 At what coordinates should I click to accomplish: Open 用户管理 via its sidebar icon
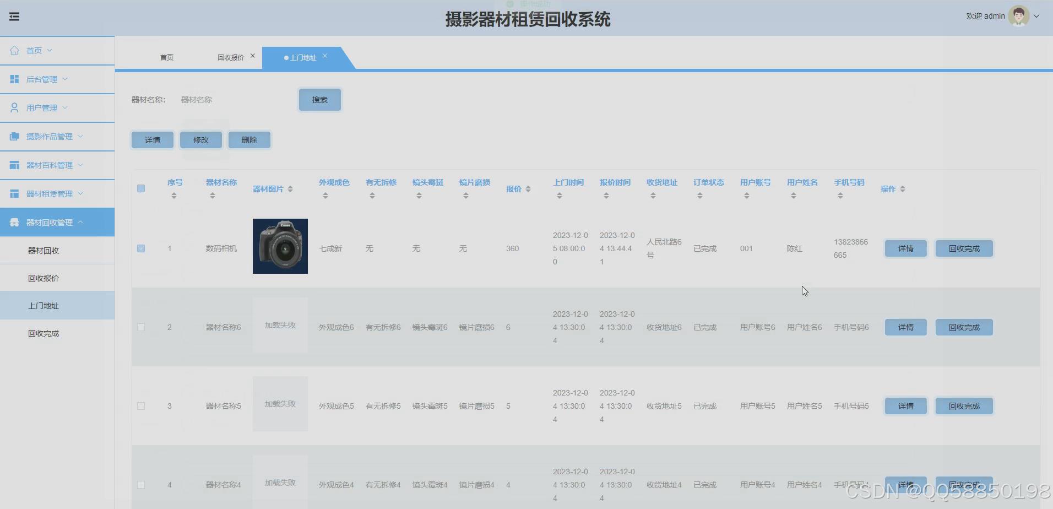14,107
